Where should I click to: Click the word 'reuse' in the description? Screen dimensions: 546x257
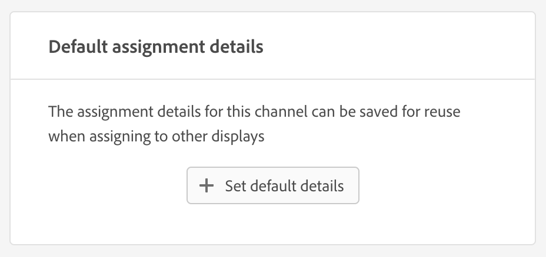pyautogui.click(x=441, y=111)
